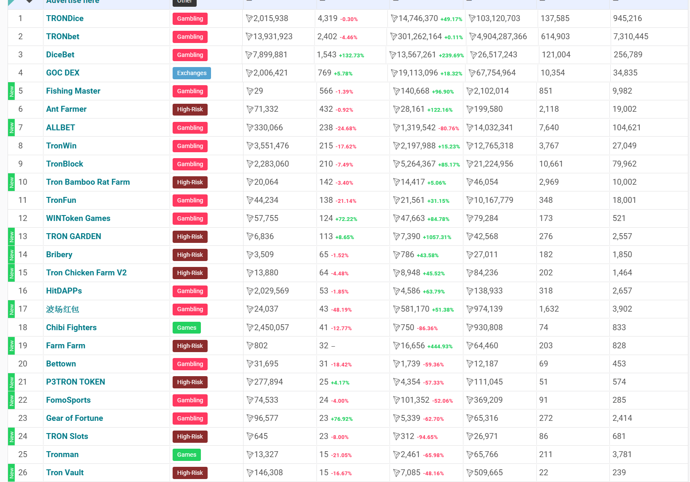Image resolution: width=690 pixels, height=482 pixels.
Task: Click the New badge beside Tron Vault
Action: 11,473
